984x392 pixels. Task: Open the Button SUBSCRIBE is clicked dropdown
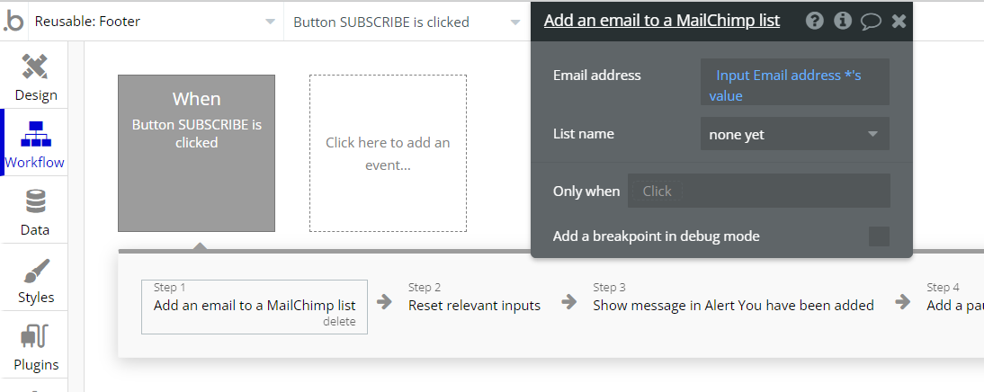pos(407,22)
